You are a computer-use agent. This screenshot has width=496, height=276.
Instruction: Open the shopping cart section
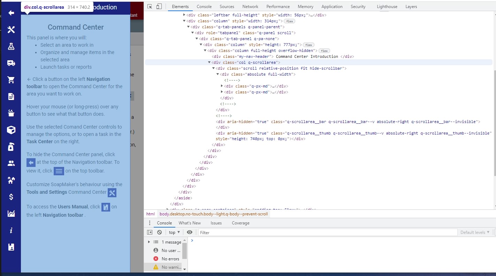[11, 80]
